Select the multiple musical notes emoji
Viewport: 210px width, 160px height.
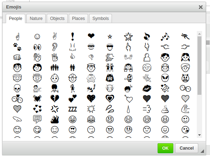tap(165, 37)
